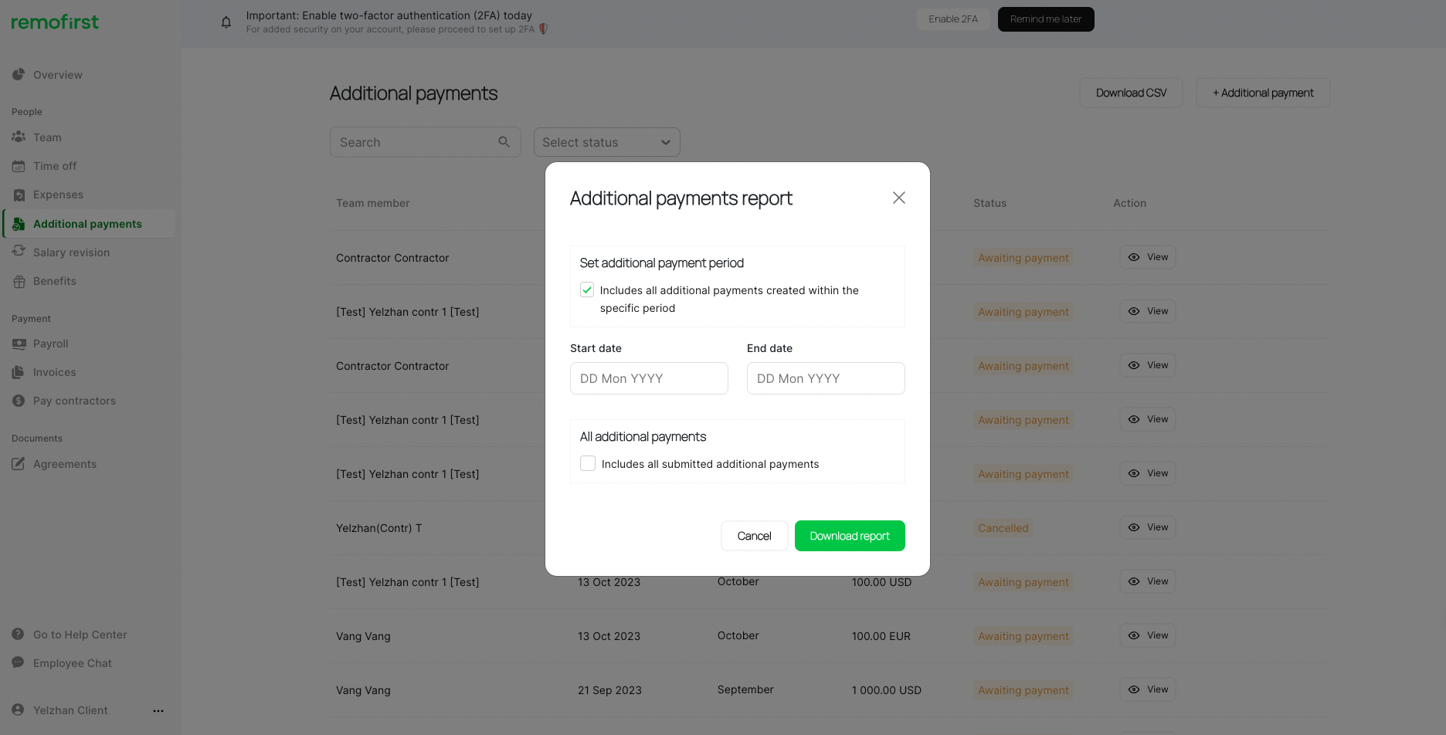Click the Invoices documents icon
This screenshot has width=1446, height=735.
[x=19, y=372]
